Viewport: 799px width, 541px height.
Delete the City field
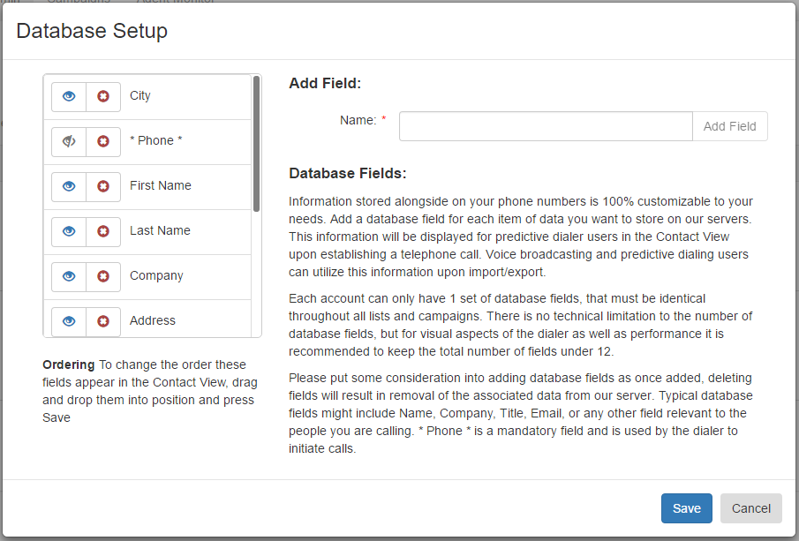pyautogui.click(x=103, y=97)
